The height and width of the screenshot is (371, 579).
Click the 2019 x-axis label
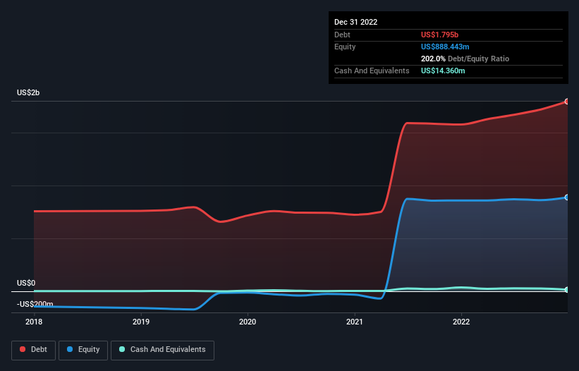pos(141,322)
